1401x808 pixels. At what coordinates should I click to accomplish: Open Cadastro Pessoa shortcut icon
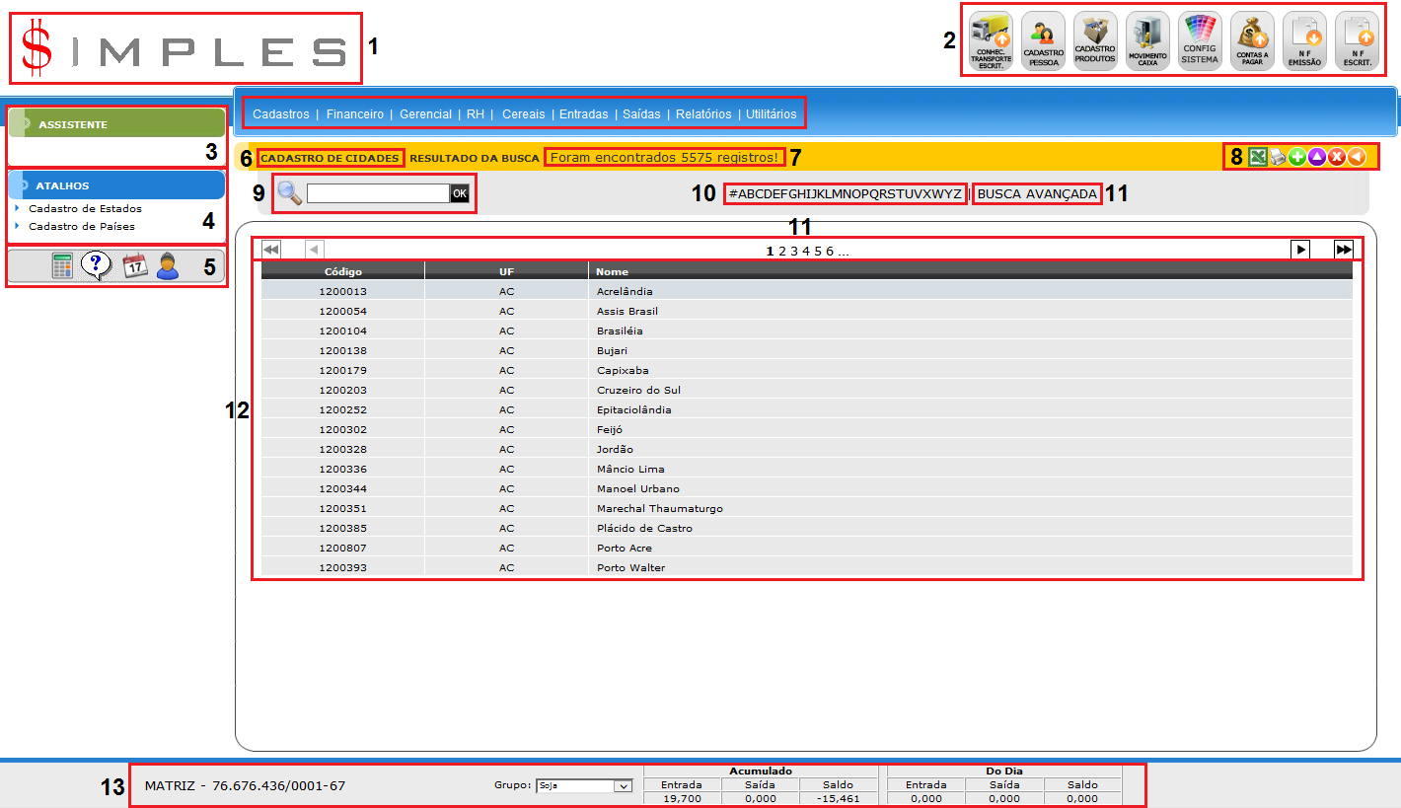(1043, 41)
